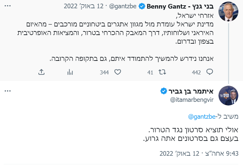243x166 pixels.
Task: Click the reply icon on Gantz's tweet
Action: pyautogui.click(x=209, y=72)
